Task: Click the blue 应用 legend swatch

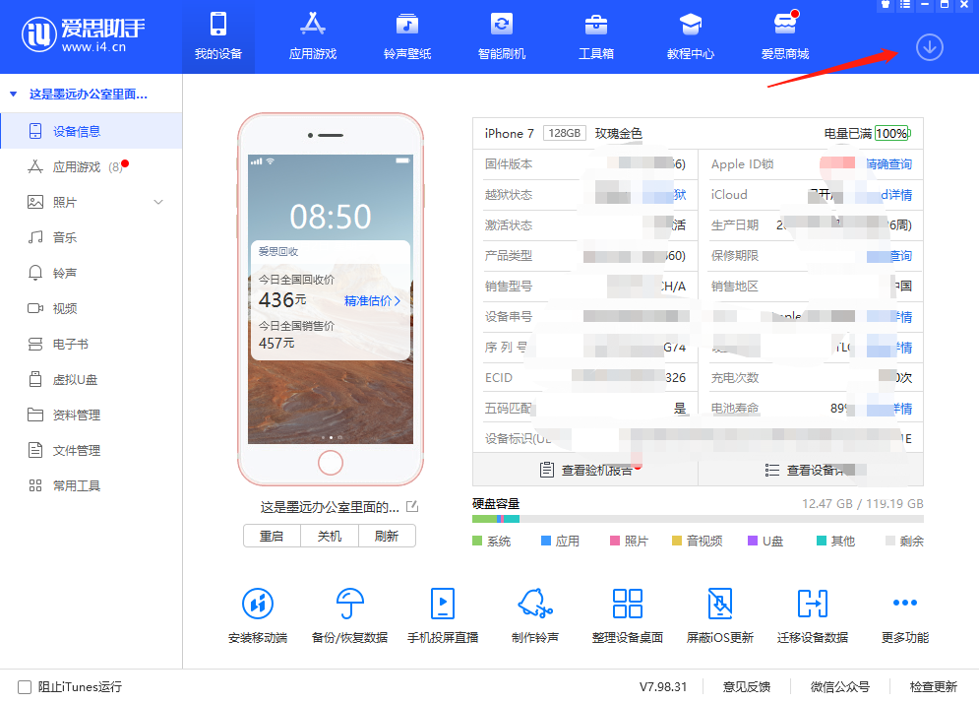Action: tap(546, 541)
